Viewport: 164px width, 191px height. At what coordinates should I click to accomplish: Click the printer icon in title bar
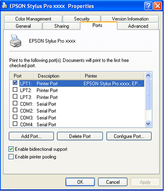pyautogui.click(x=5, y=6)
